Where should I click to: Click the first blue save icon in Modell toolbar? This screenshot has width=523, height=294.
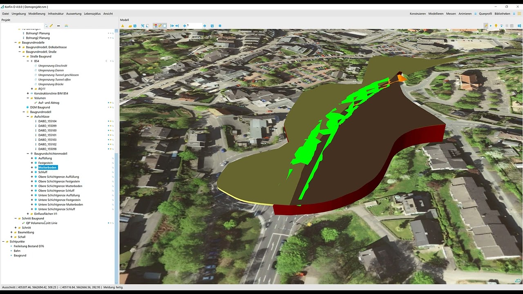pos(135,26)
